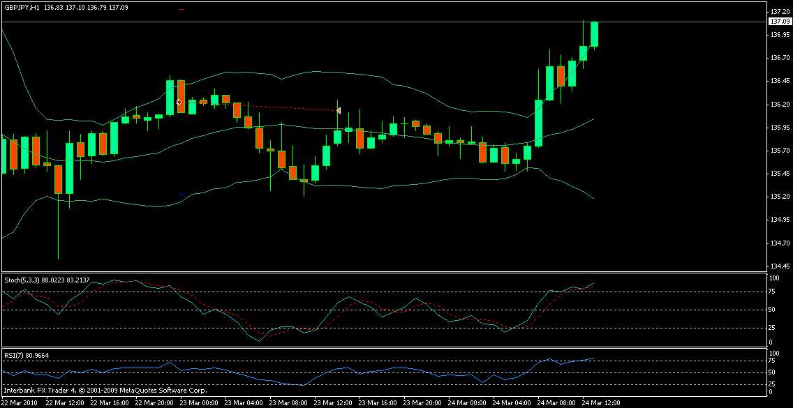Click the 134.45 price scale label
Viewport: 793px width, 408px height.
780,266
